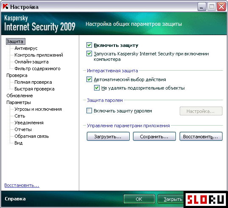
Task: Go to Обновление settings
Action: (19, 96)
